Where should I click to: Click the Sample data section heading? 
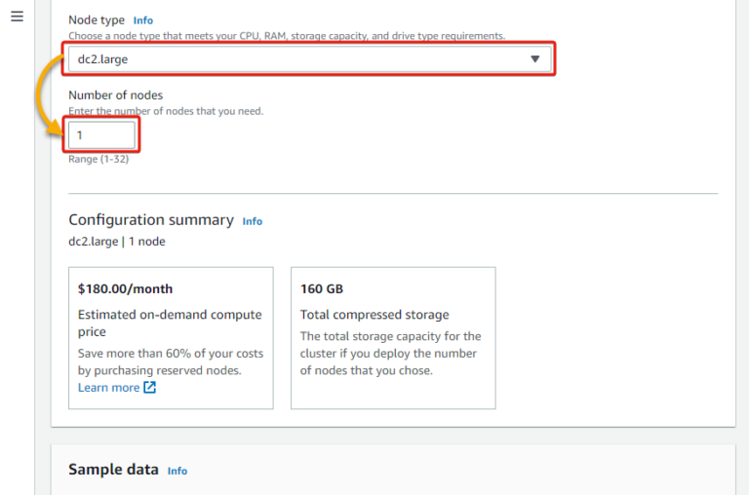(x=113, y=470)
